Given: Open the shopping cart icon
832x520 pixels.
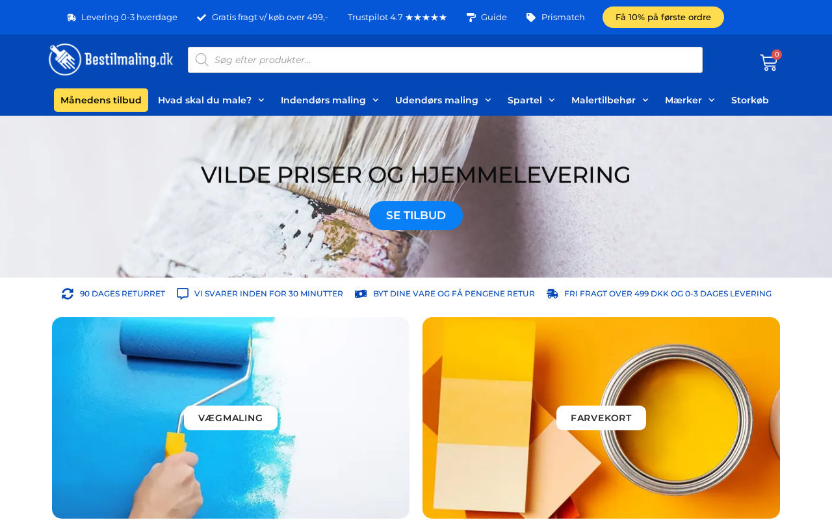Looking at the screenshot, I should click(x=769, y=62).
